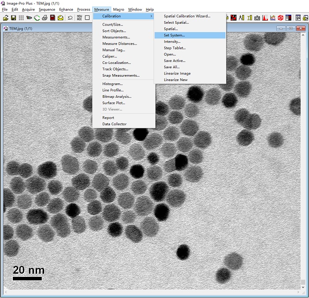Open the Spatial Calibration Wizard

(187, 16)
